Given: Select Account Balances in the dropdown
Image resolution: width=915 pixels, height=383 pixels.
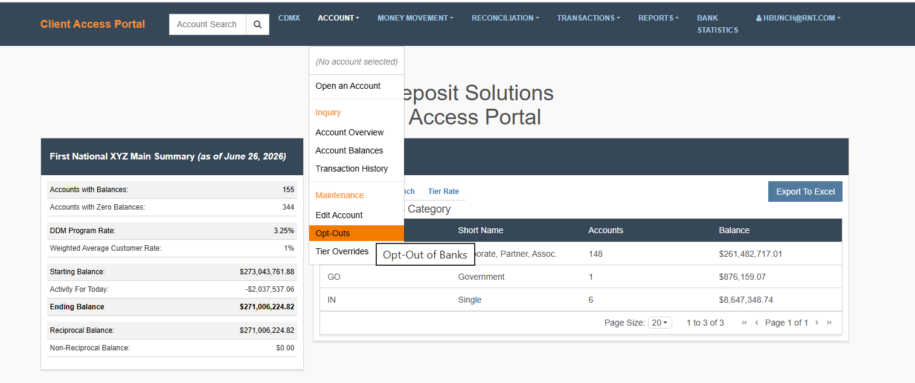Looking at the screenshot, I should tap(356, 150).
